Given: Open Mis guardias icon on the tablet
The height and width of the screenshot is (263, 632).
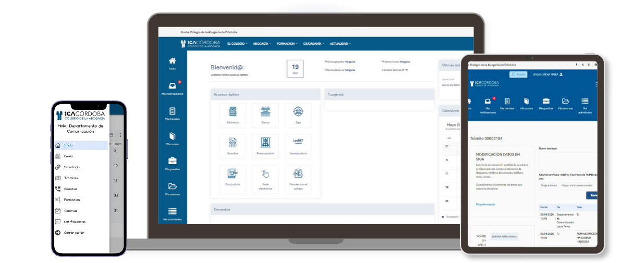Looking at the screenshot, I should click(546, 101).
